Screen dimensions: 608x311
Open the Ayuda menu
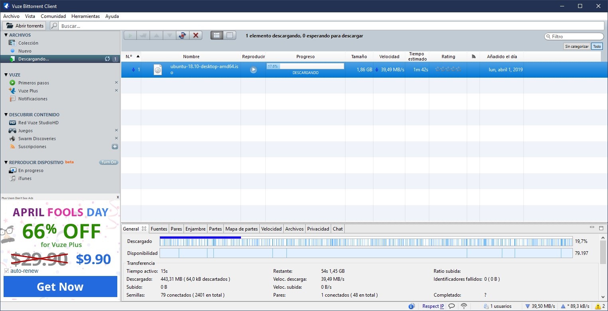[x=112, y=16]
